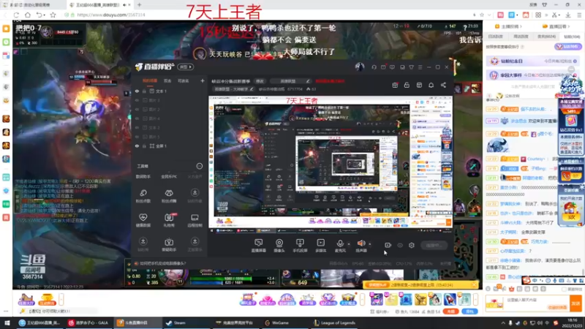Collapse the 工具箱 toolbox section
The width and height of the screenshot is (585, 329).
pos(200,166)
